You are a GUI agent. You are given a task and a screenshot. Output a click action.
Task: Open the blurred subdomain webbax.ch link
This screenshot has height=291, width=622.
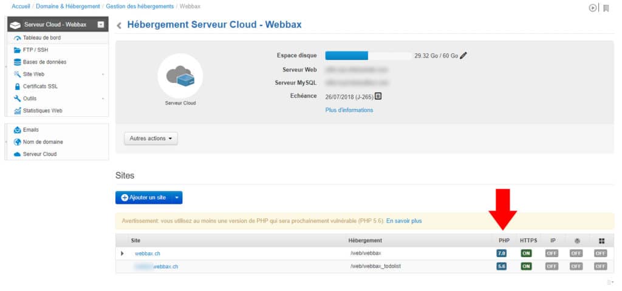[156, 267]
